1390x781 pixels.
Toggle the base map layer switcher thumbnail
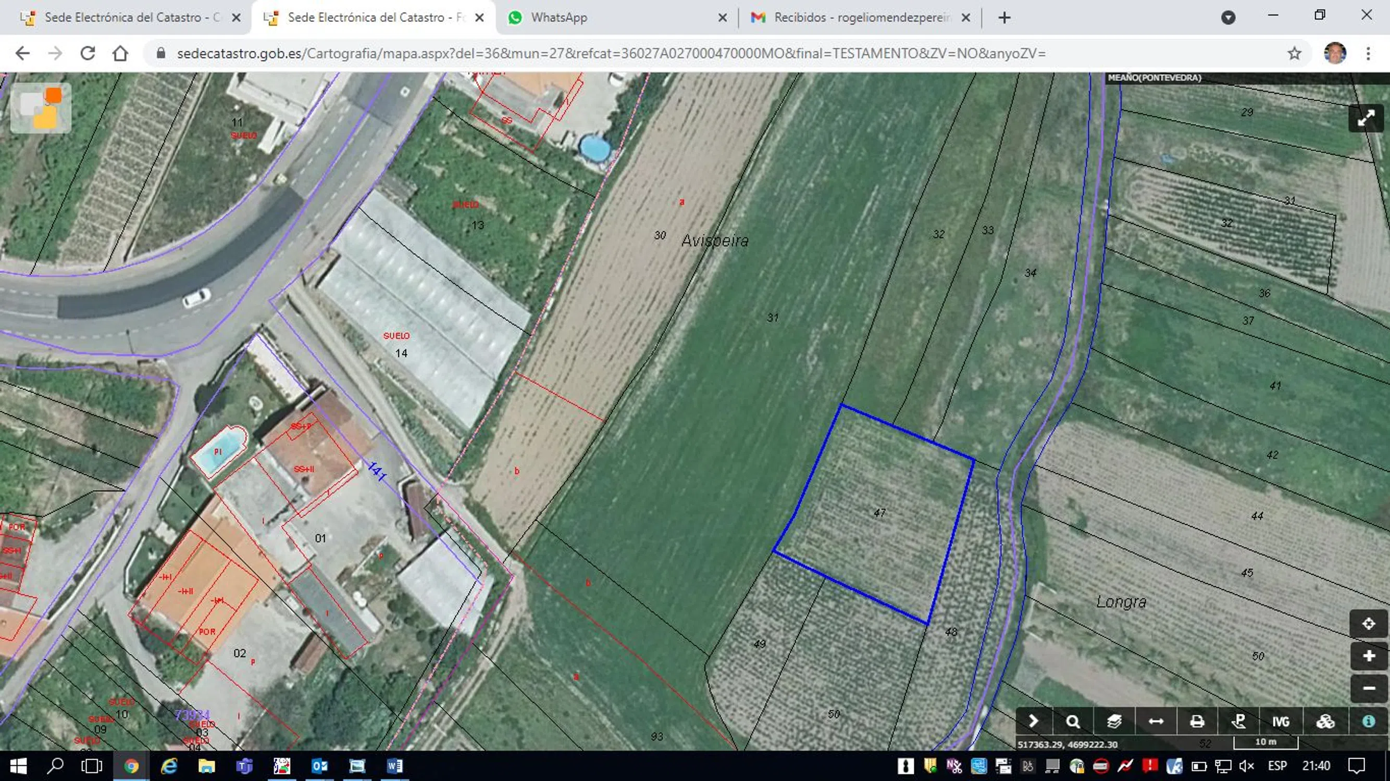pyautogui.click(x=41, y=108)
